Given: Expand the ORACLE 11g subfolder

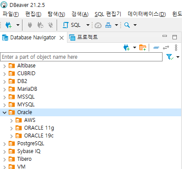Looking at the screenshot, I should point(11,128).
